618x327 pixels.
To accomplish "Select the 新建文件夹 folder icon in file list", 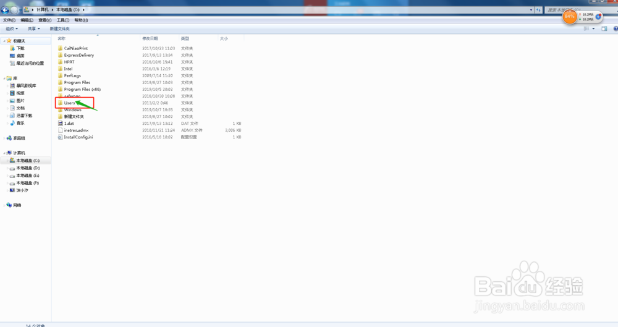I will click(61, 116).
